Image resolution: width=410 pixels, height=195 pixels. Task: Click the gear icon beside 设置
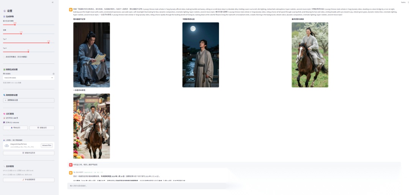[5, 11]
